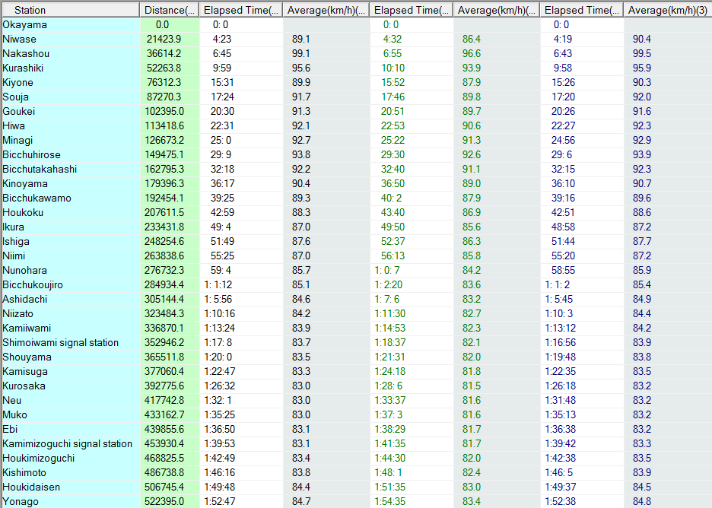Image resolution: width=712 pixels, height=508 pixels.
Task: Click elapsed time 15:31 for Kiyone
Action: coord(221,83)
